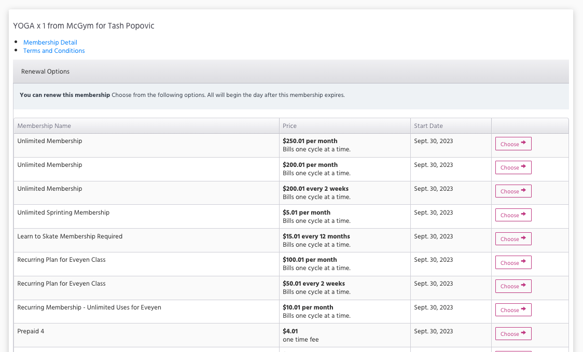Screen dimensions: 583x352
Task: Choose the $200.01 per month Unlimited Membership
Action: pos(513,167)
